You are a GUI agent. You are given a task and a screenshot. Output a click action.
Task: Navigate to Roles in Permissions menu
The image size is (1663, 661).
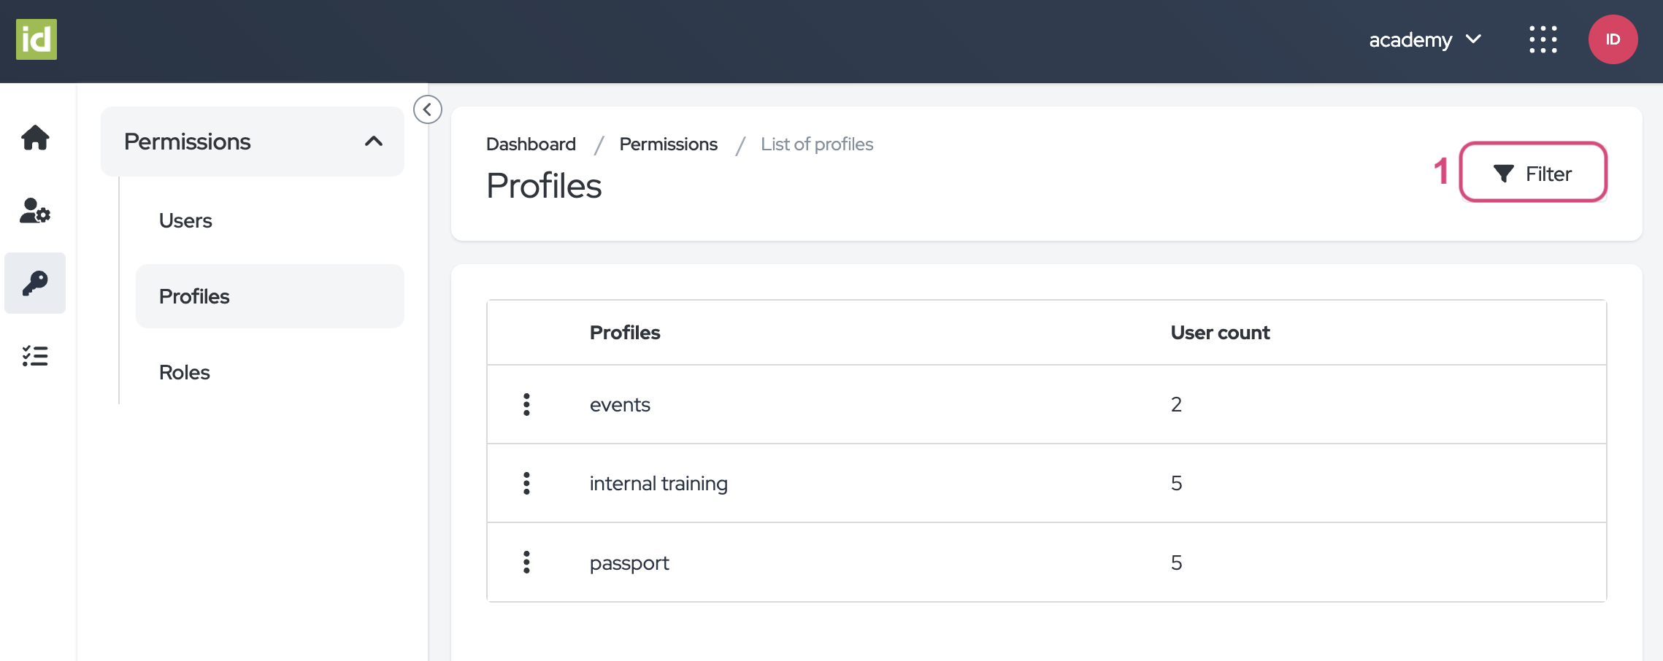(x=185, y=372)
